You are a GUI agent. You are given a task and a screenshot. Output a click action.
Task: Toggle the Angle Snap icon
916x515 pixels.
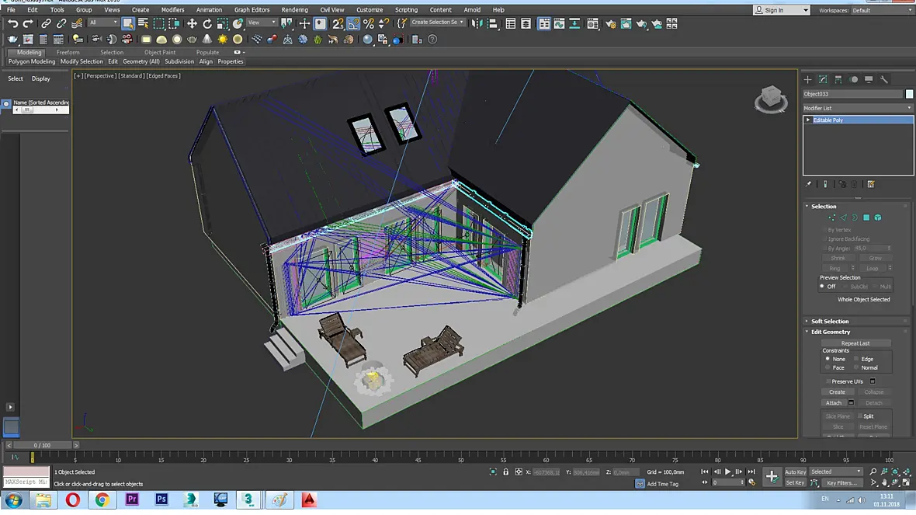tap(353, 24)
